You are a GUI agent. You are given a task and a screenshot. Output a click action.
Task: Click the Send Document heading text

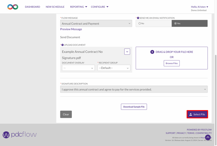point(70,37)
